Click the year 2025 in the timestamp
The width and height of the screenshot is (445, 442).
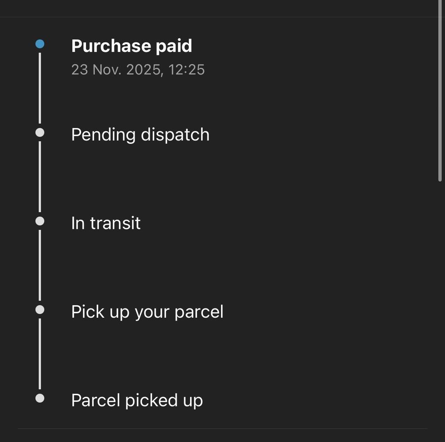tap(143, 70)
